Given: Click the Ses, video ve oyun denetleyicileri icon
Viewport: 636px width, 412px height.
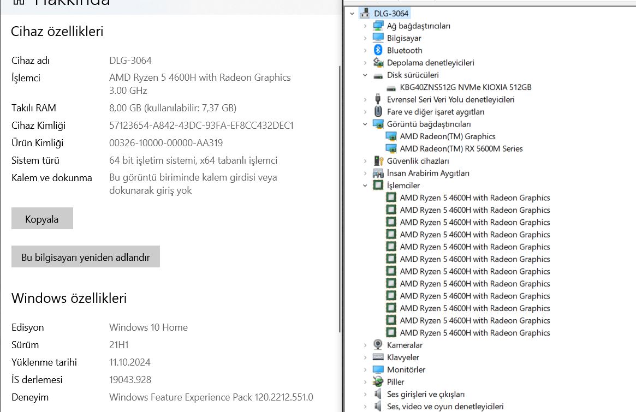Looking at the screenshot, I should pyautogui.click(x=378, y=406).
